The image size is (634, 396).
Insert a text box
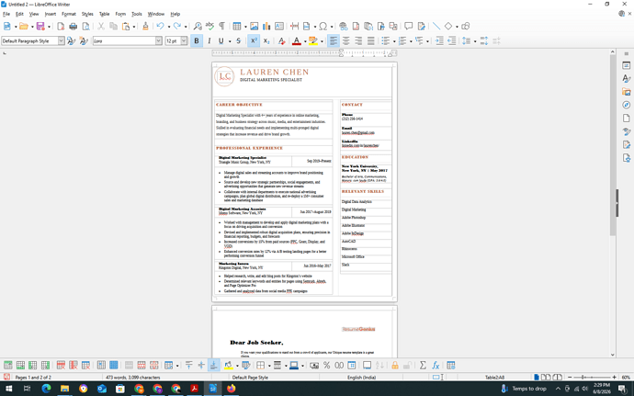279,27
